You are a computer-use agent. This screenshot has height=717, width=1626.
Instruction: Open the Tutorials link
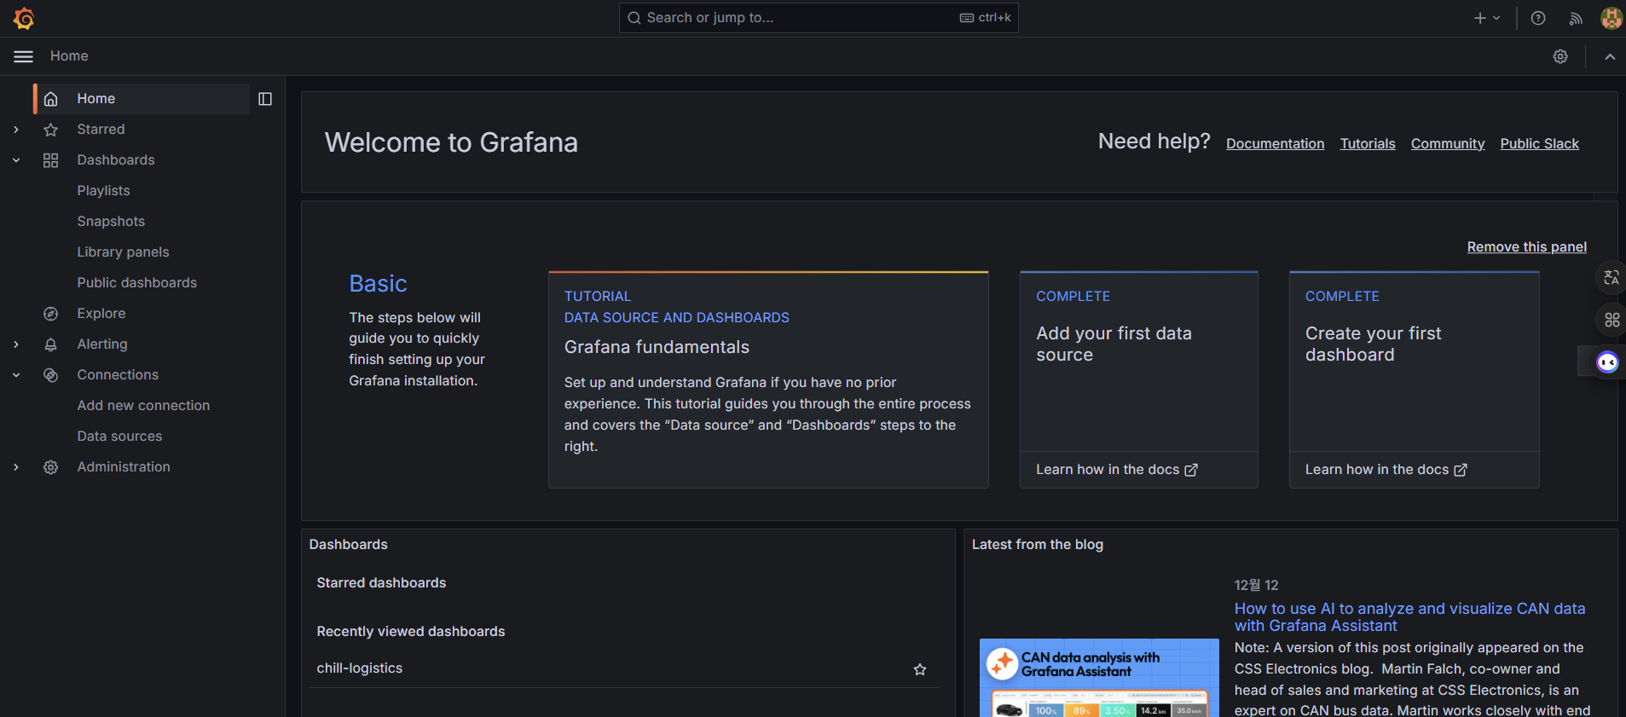point(1368,143)
